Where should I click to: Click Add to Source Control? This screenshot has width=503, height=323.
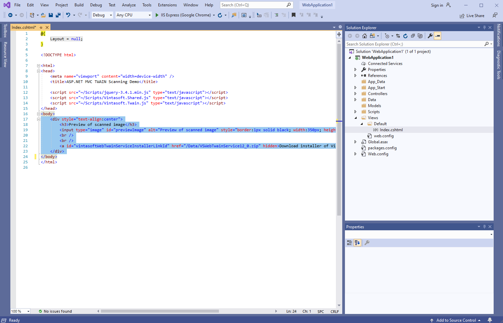[456, 320]
